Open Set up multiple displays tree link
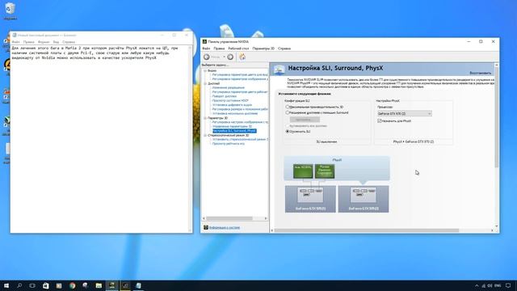This screenshot has height=291, width=517. (x=235, y=113)
